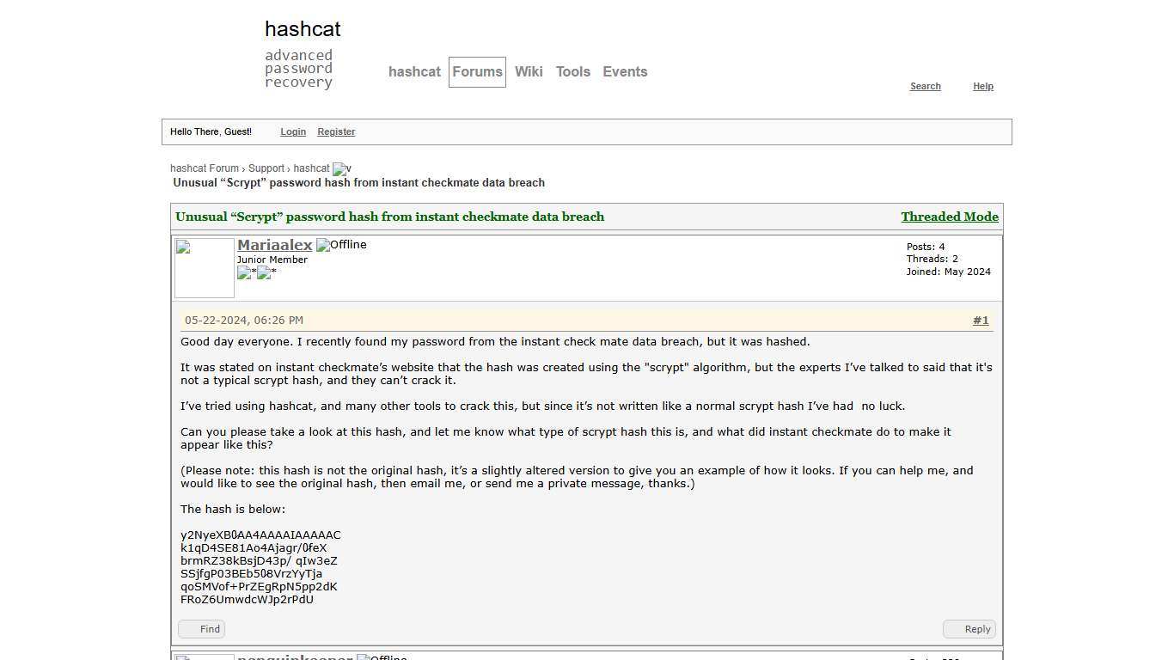Viewport: 1174px width, 660px height.
Task: Open the Wiki menu item
Action: tap(529, 71)
